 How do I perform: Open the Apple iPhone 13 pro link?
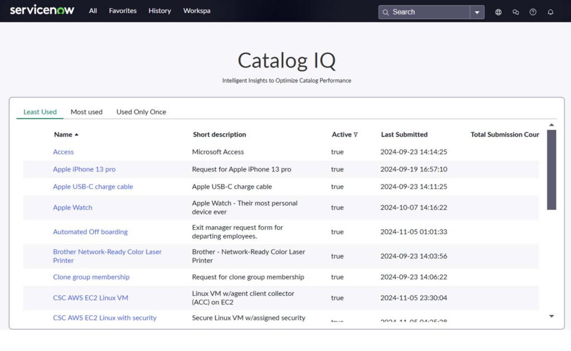click(x=84, y=169)
